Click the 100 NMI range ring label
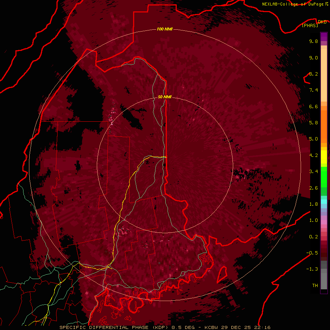Image resolution: width=330 pixels, height=330 pixels. point(165,29)
